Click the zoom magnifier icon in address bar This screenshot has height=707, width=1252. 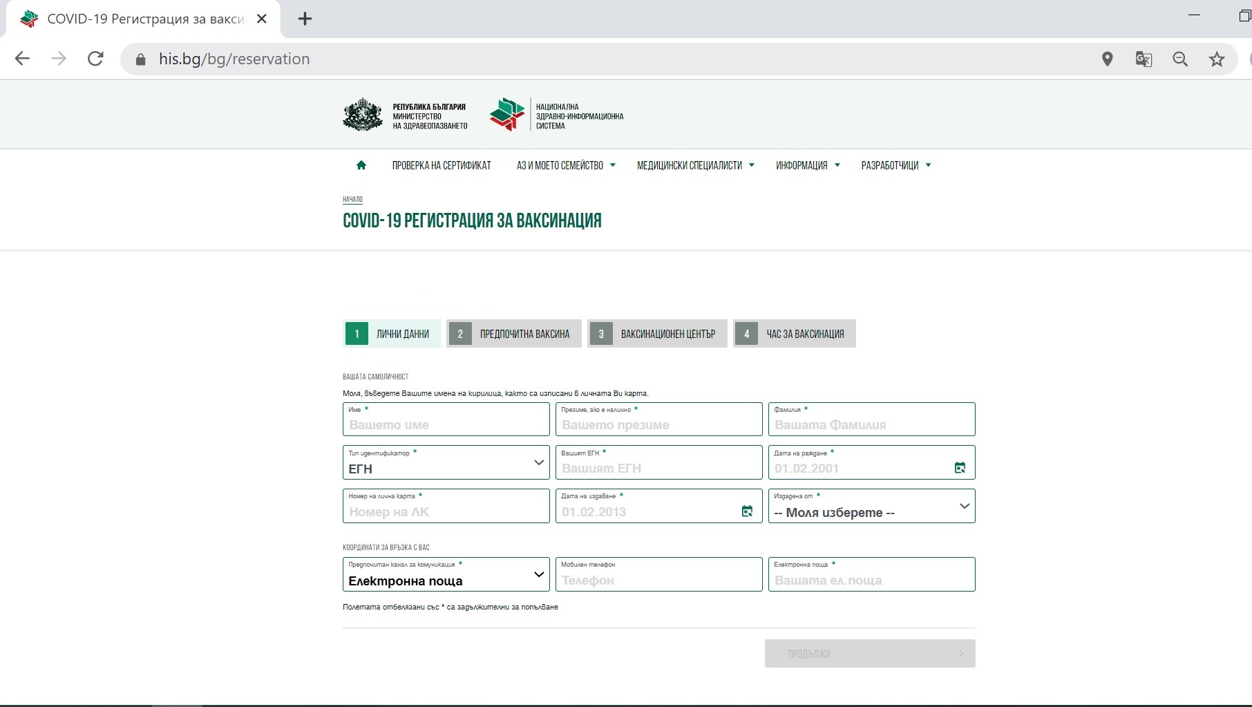coord(1180,59)
